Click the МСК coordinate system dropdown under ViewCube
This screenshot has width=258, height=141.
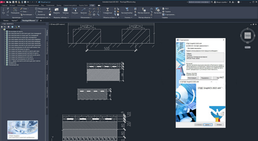[247, 47]
